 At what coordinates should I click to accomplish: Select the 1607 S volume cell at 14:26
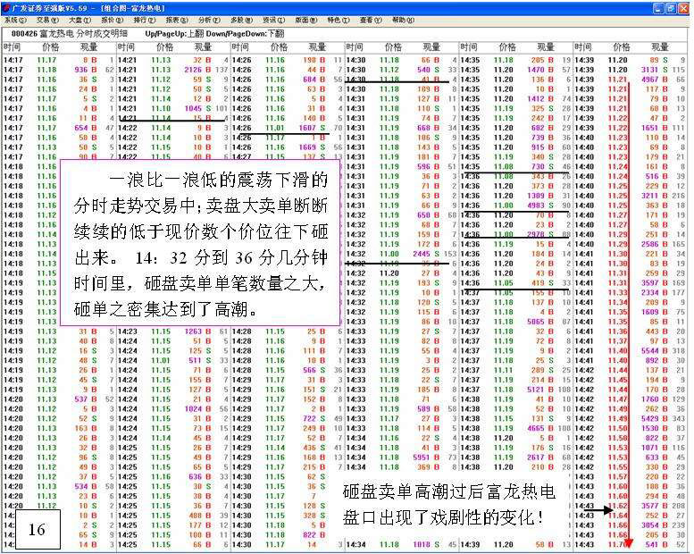coord(313,128)
